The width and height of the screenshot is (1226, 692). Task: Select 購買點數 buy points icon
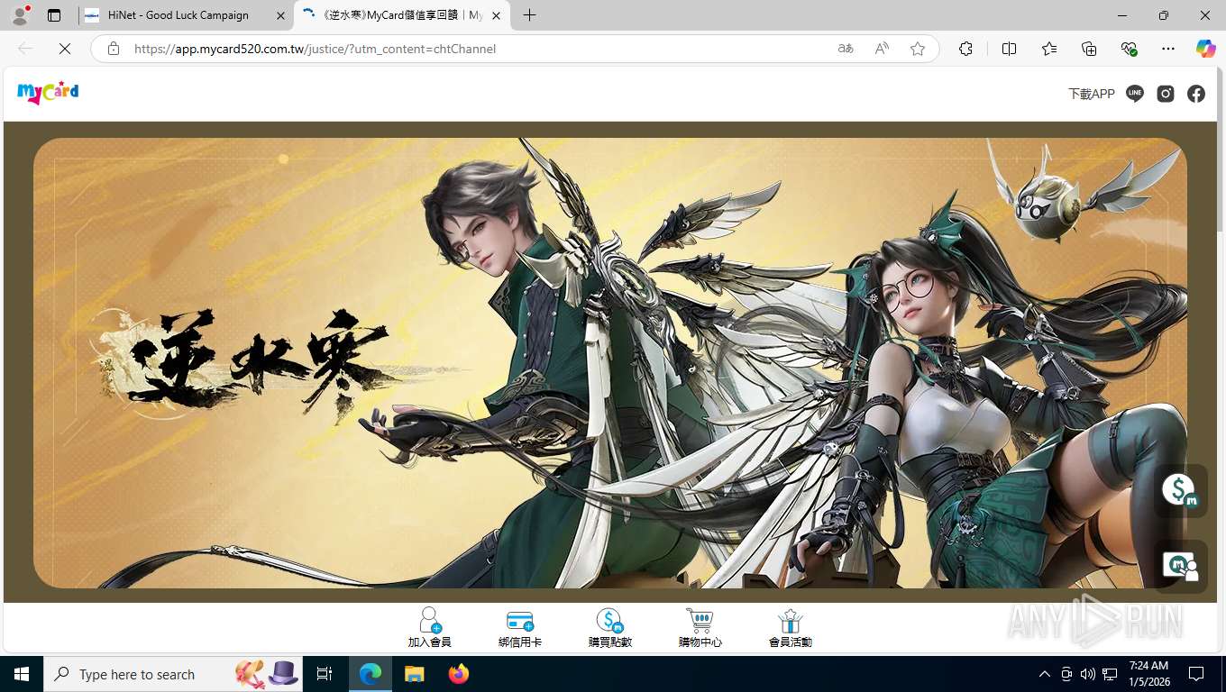[x=610, y=627]
